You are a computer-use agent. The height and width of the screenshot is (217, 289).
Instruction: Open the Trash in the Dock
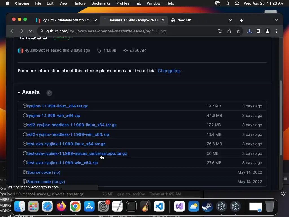(x=270, y=206)
